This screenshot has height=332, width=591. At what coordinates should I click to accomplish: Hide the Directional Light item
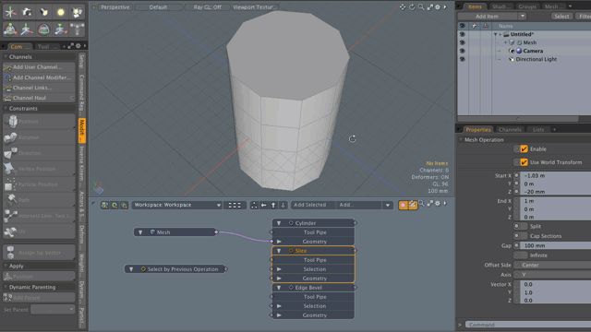pos(462,59)
